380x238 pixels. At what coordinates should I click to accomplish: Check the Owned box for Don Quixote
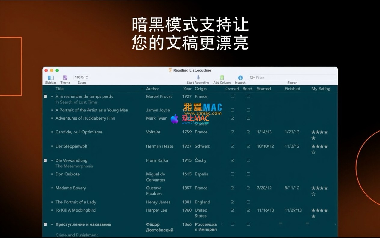(232, 174)
